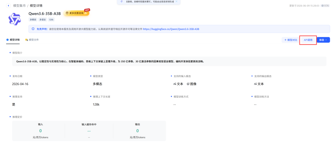Click the 模型类型 label
The width and height of the screenshot is (331, 148).
tap(98, 76)
